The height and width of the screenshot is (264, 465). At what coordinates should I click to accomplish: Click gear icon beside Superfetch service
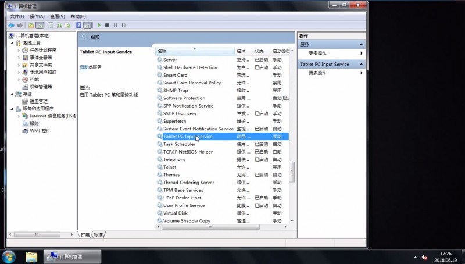tap(159, 121)
